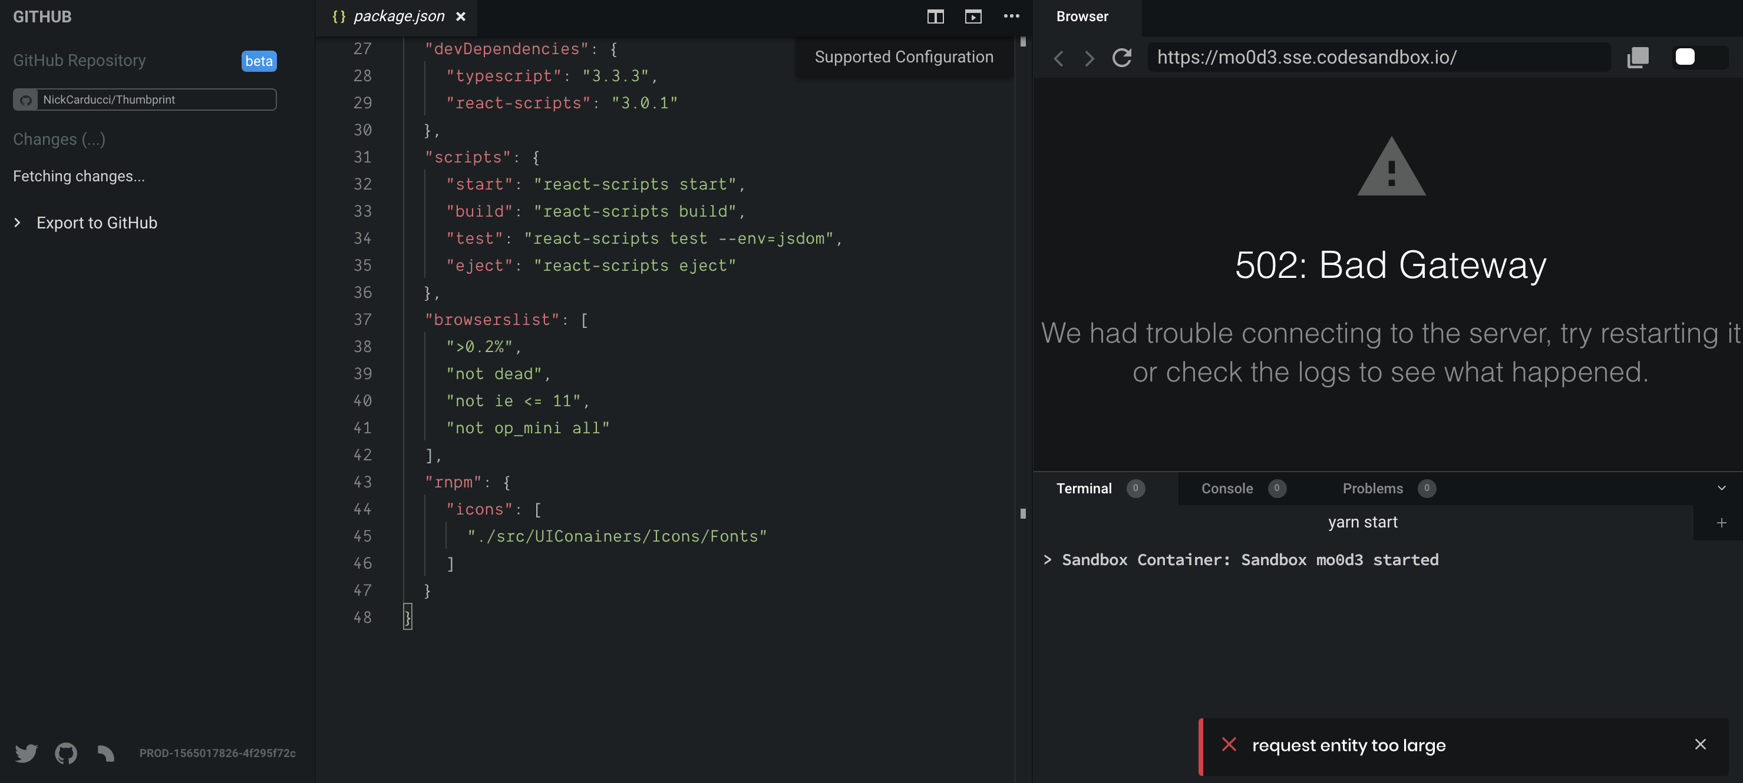This screenshot has width=1743, height=783.
Task: Open the GitHub icon link at bottom
Action: click(65, 752)
